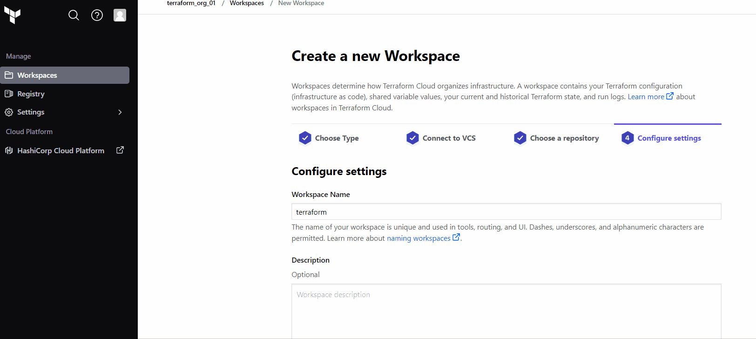Click the Description label
Viewport: 756px width, 339px height.
[310, 260]
